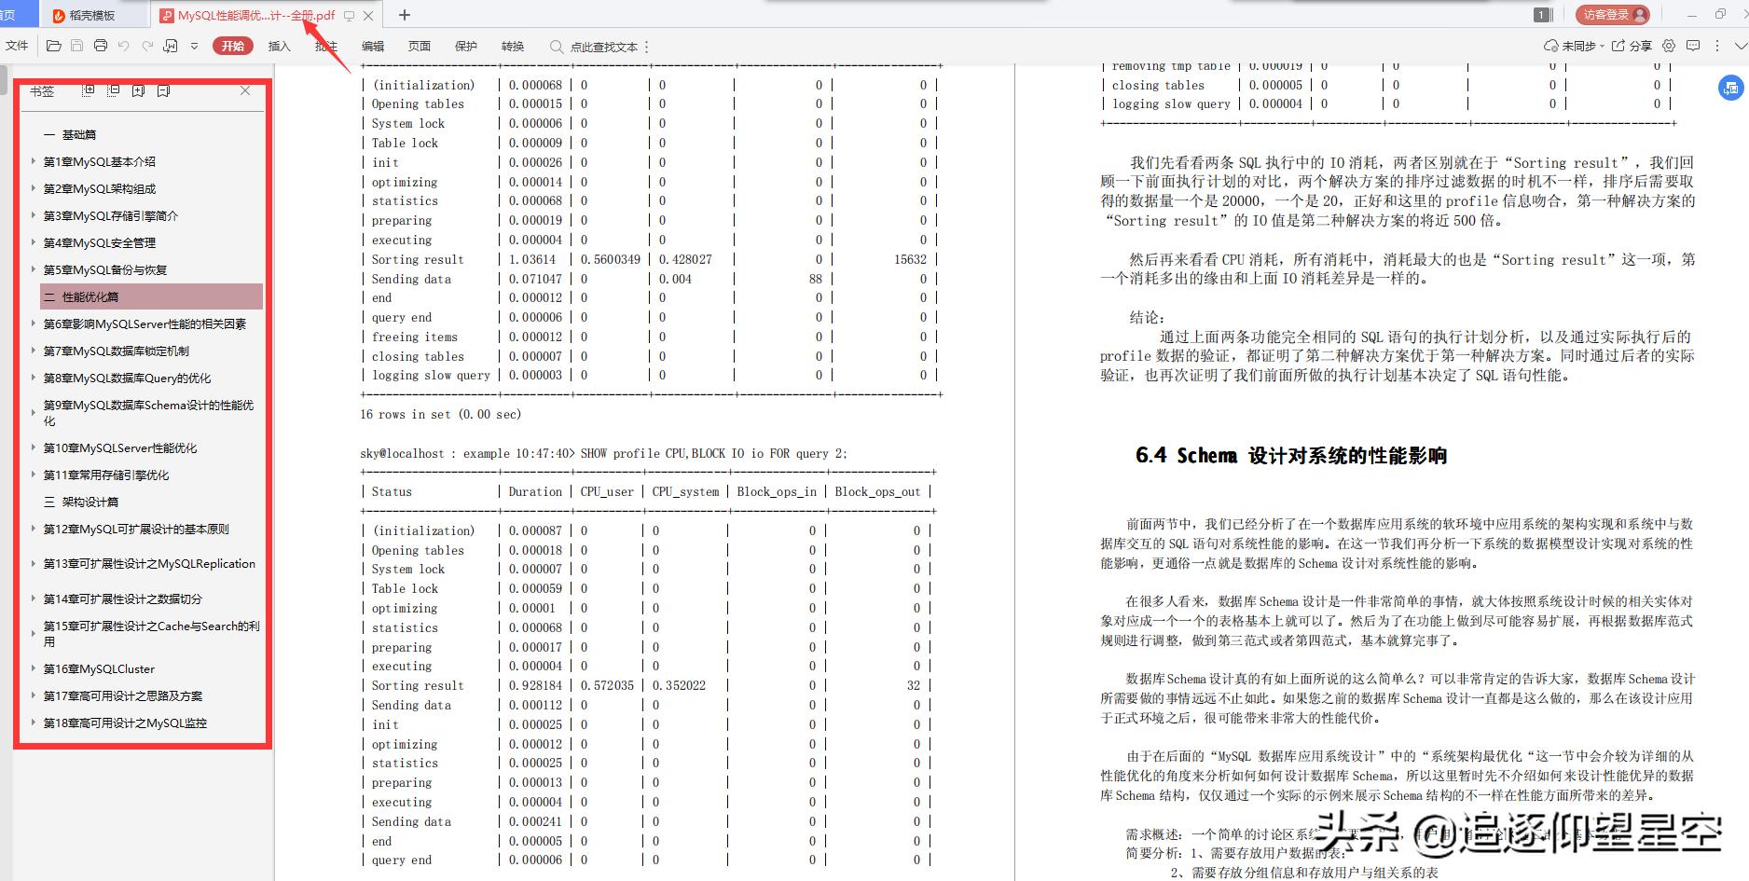
Task: Click the tab display mode icon on PDF tab
Action: click(x=349, y=16)
